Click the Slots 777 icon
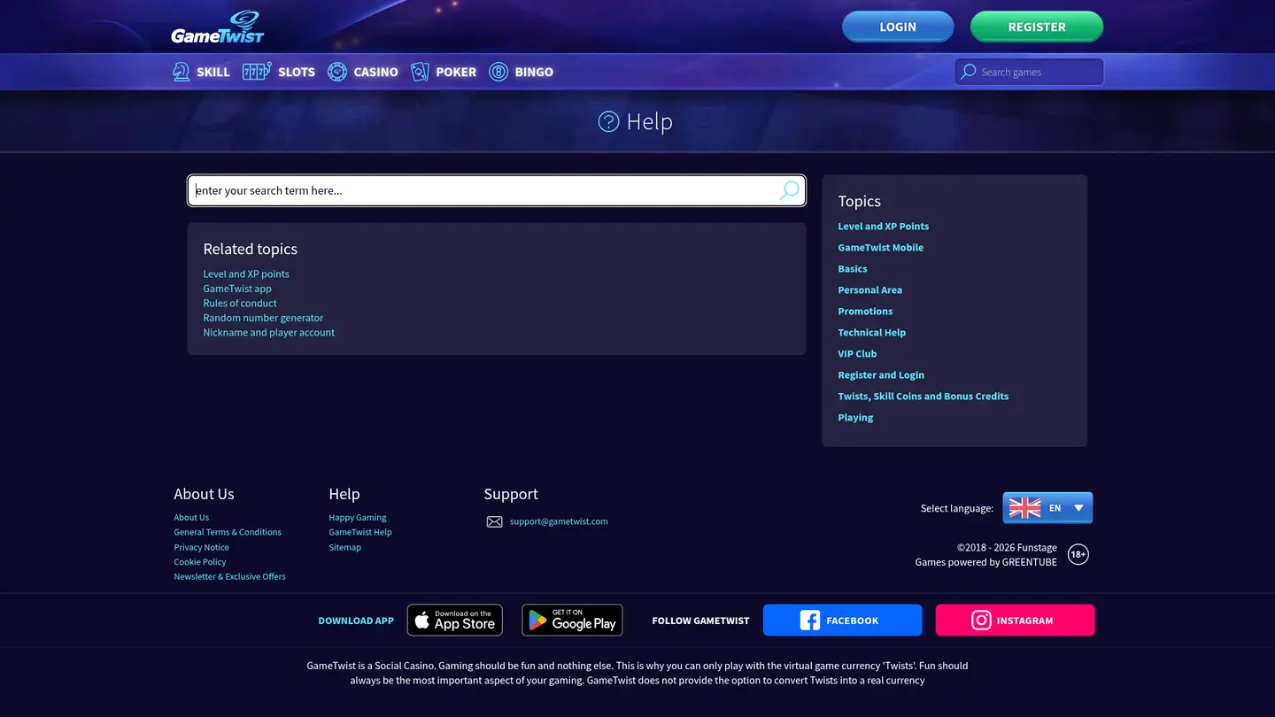The image size is (1275, 717). click(x=257, y=72)
